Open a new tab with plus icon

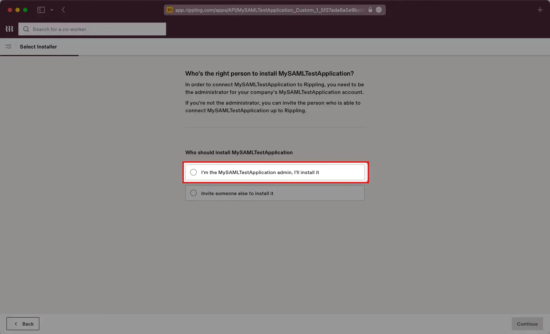pyautogui.click(x=540, y=10)
